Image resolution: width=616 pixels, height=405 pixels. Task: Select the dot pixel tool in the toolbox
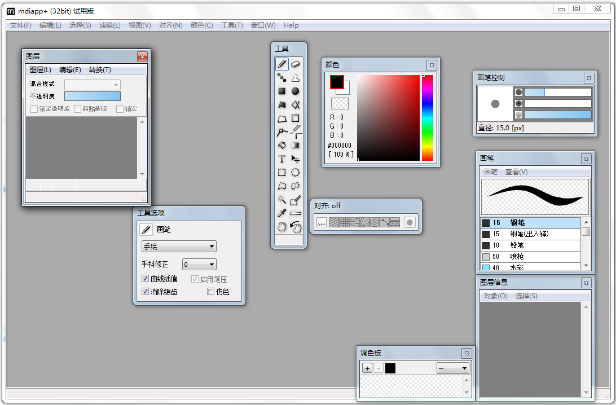tap(281, 78)
